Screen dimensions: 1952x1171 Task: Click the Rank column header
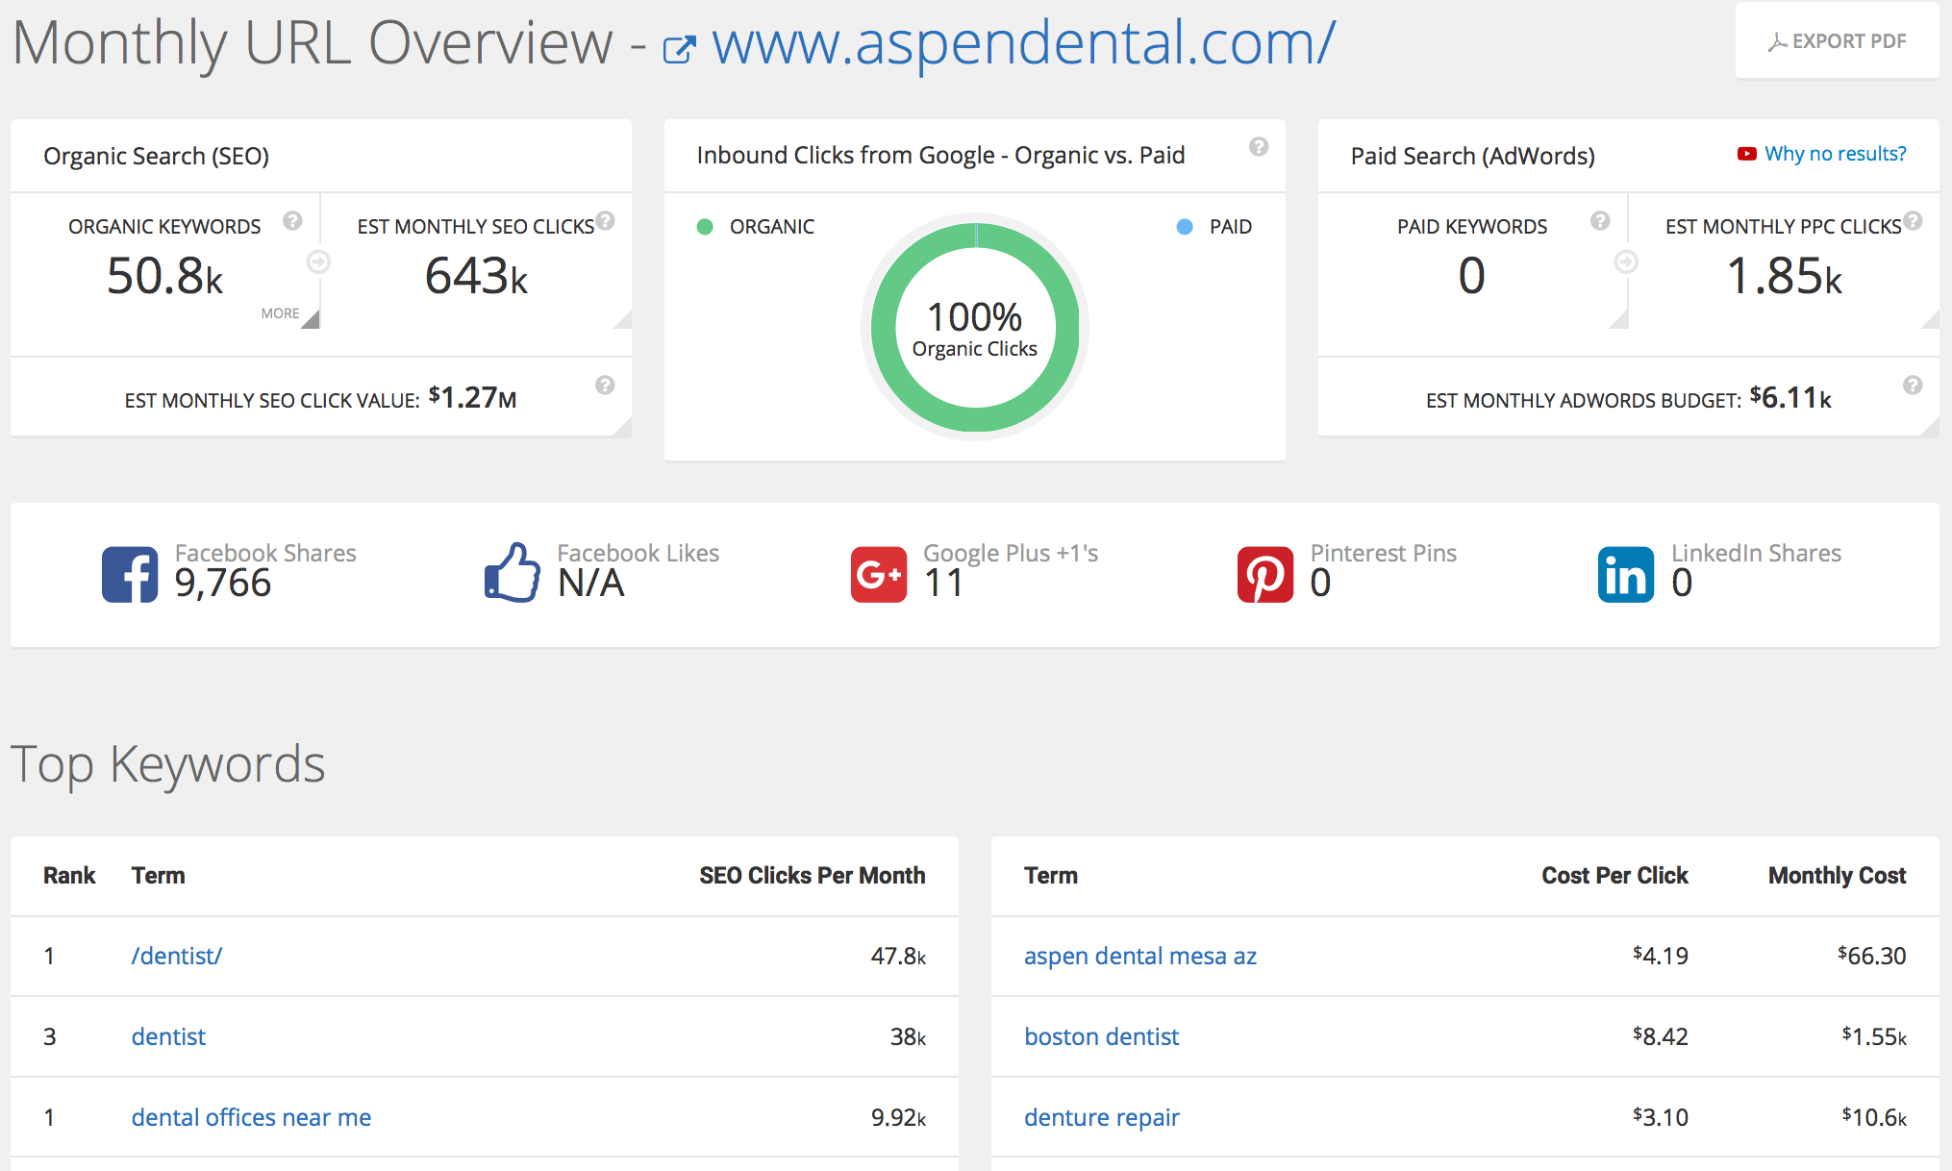[69, 876]
